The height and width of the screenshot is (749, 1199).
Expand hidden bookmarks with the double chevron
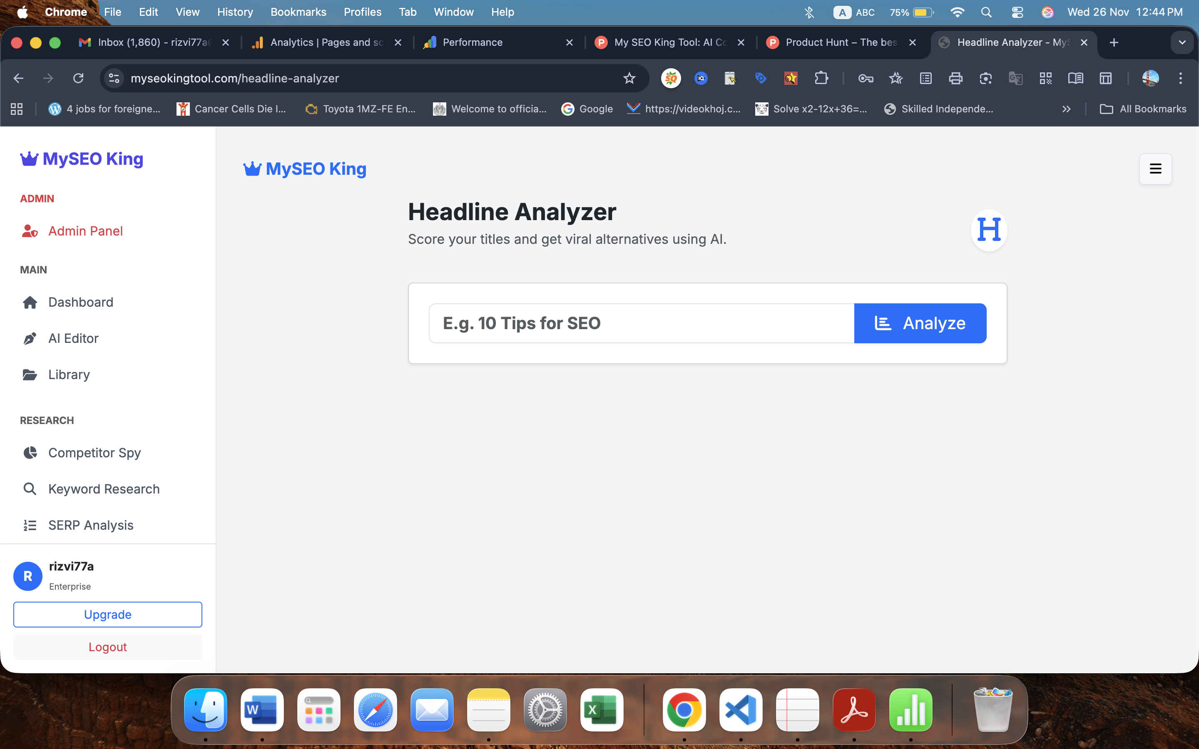click(1066, 109)
